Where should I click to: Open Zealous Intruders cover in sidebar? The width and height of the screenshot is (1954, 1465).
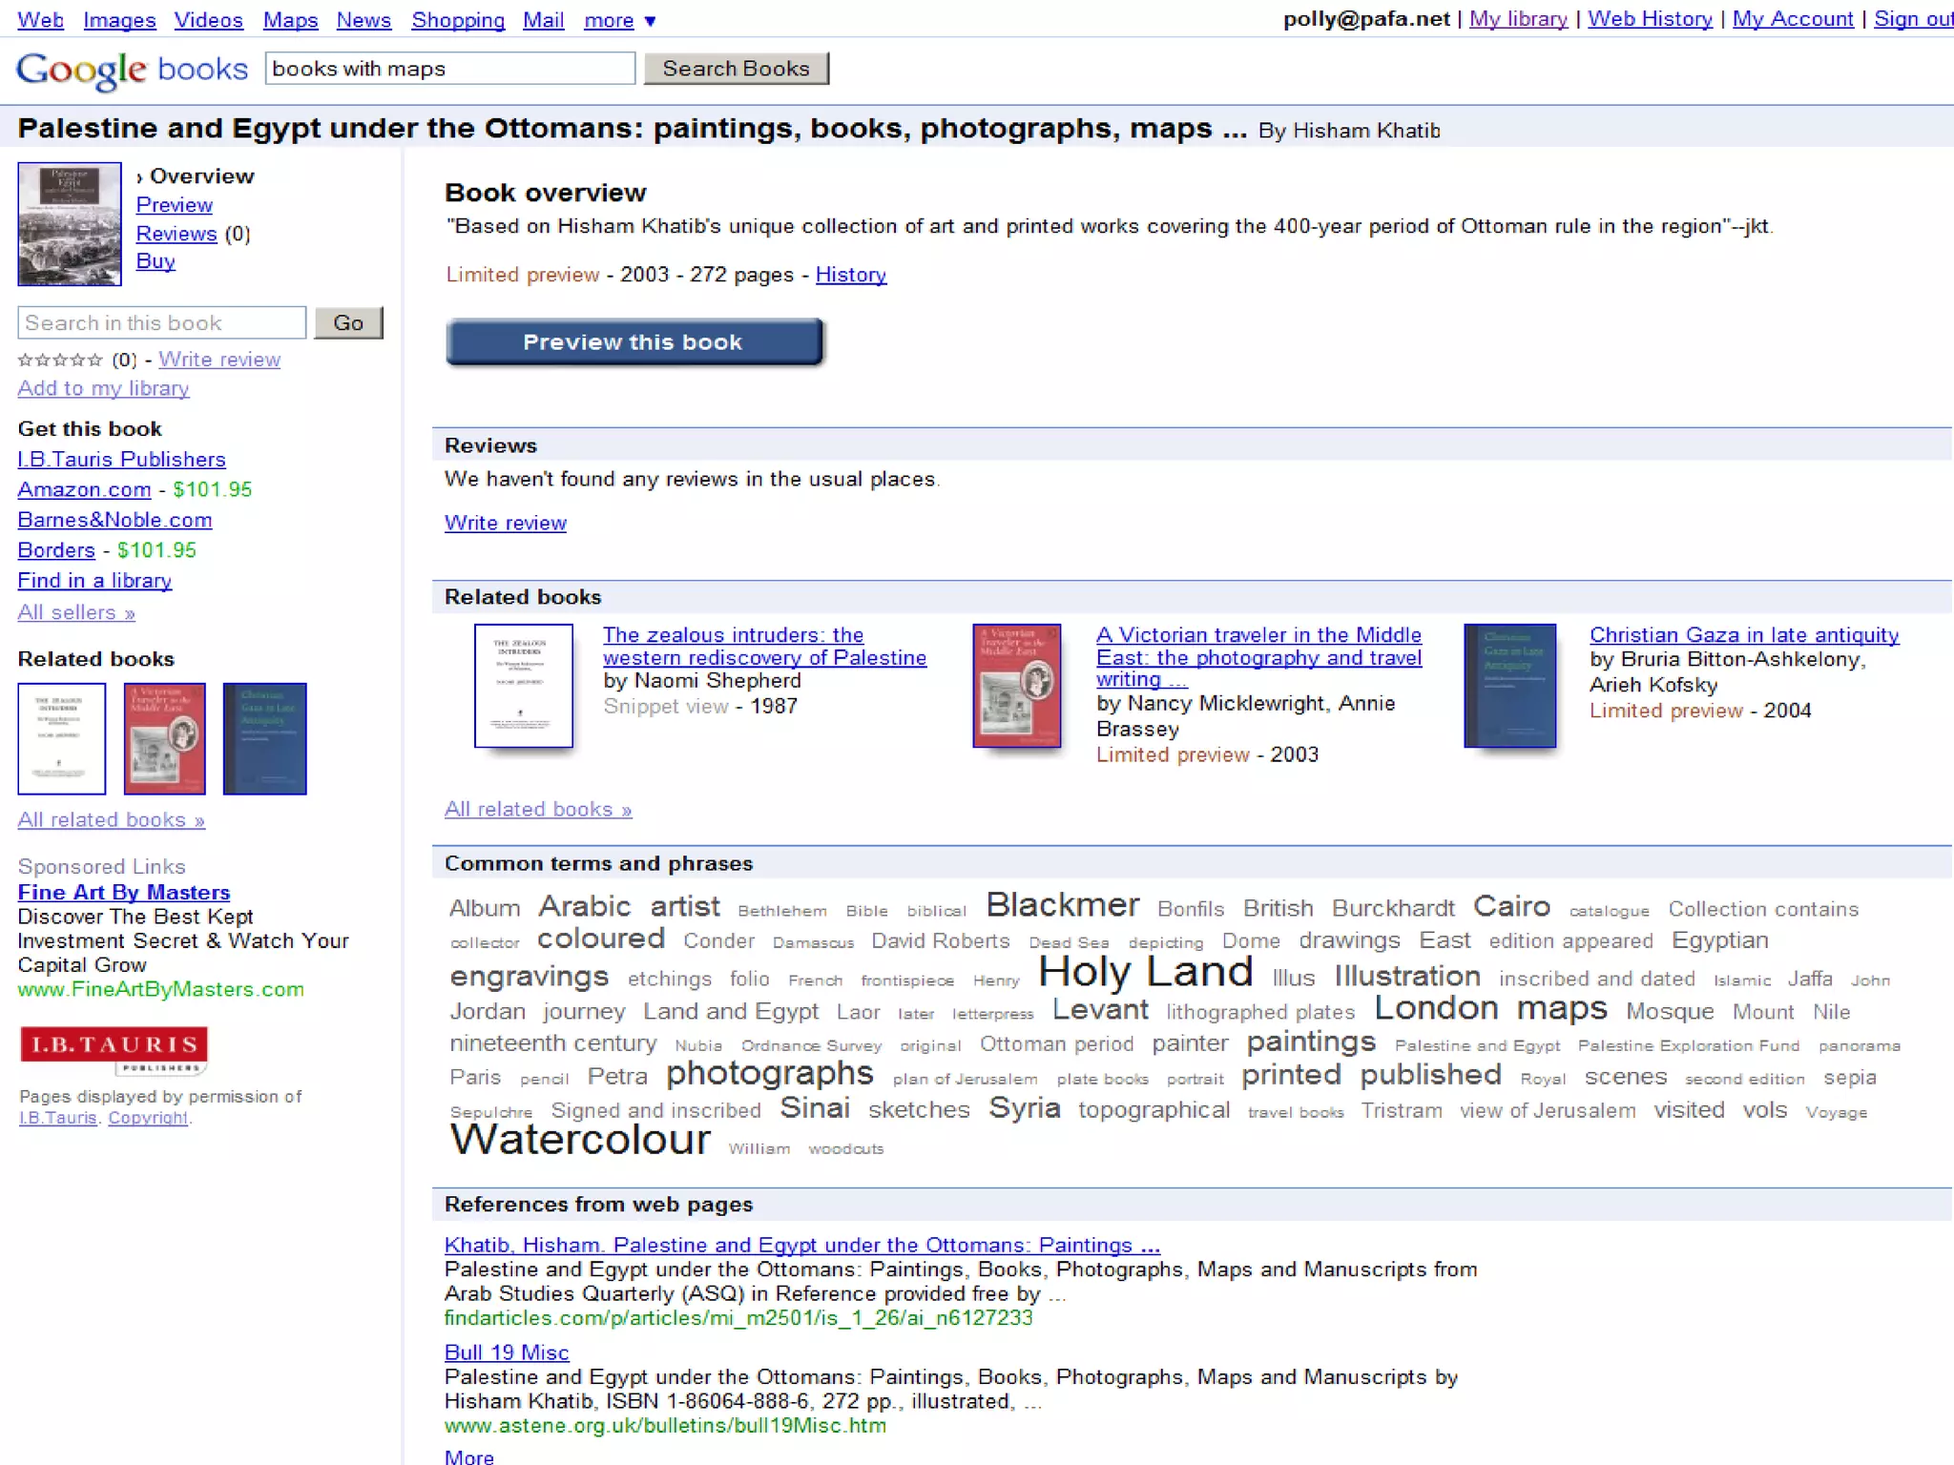pyautogui.click(x=62, y=738)
